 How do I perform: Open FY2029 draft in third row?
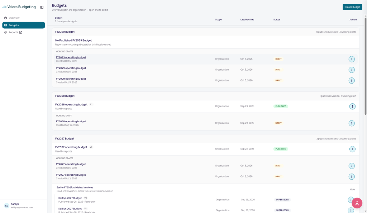(x=71, y=79)
